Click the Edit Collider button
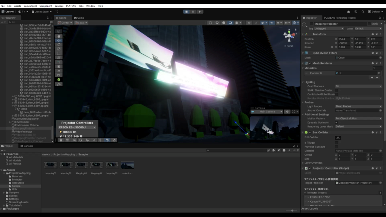Screen dimensions: 386x217 338,138
